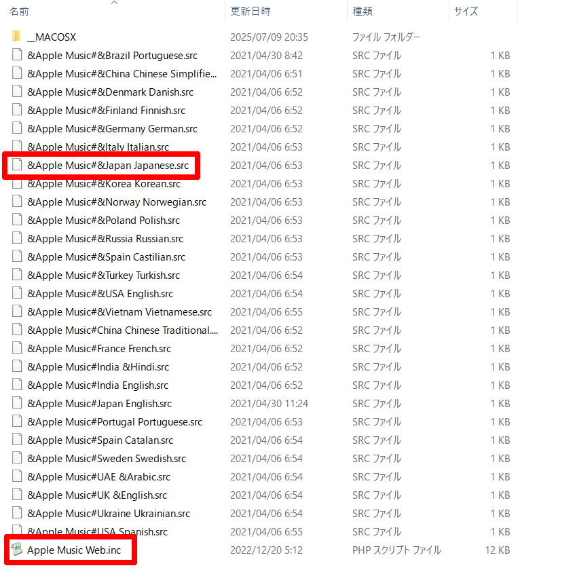Select '&Apple Music#&Japan Japanese.src' file name
Screen dimensions: 575x570
coord(108,166)
